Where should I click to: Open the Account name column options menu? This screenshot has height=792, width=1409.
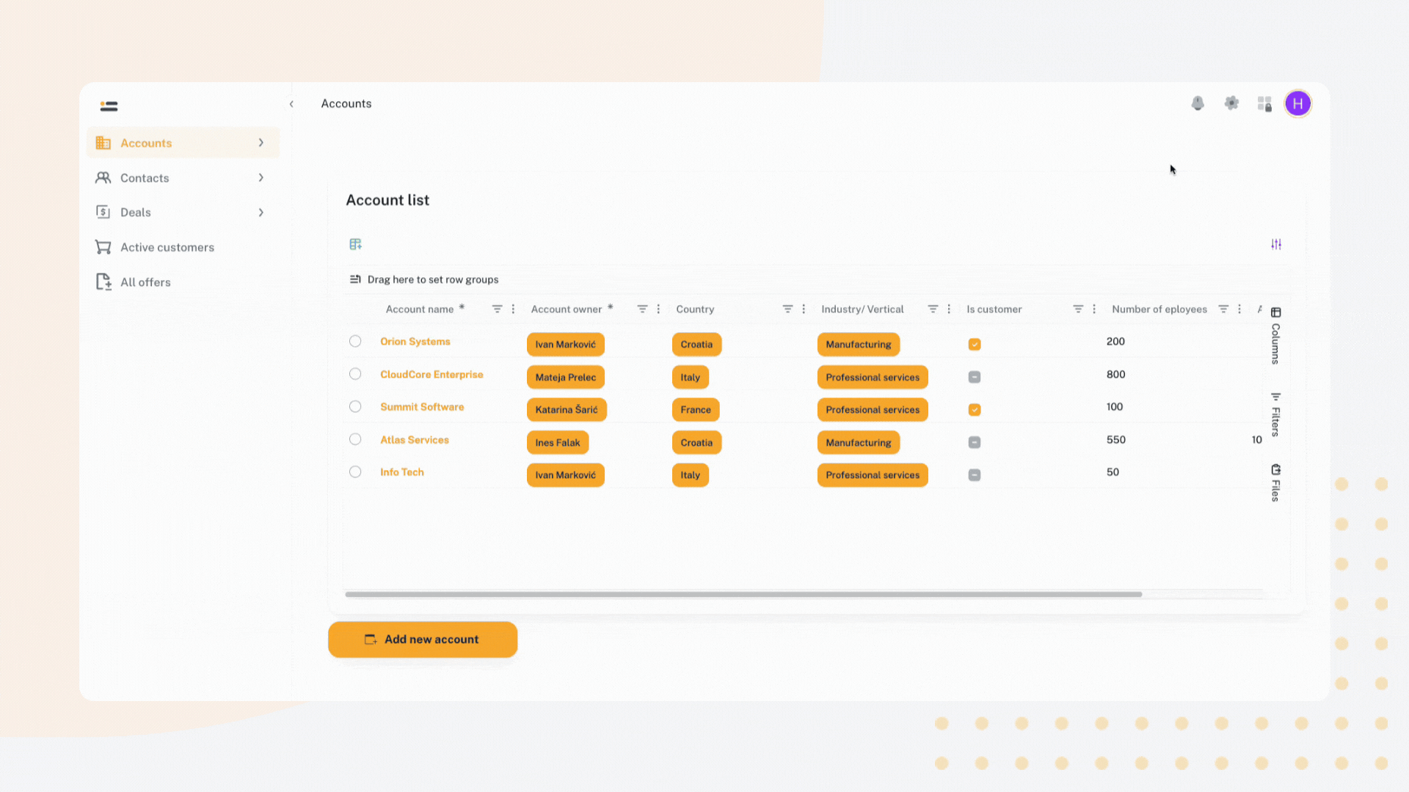[x=513, y=309]
